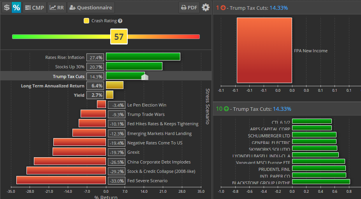Open the Questionnaire
The image size is (361, 199).
coord(91,7)
